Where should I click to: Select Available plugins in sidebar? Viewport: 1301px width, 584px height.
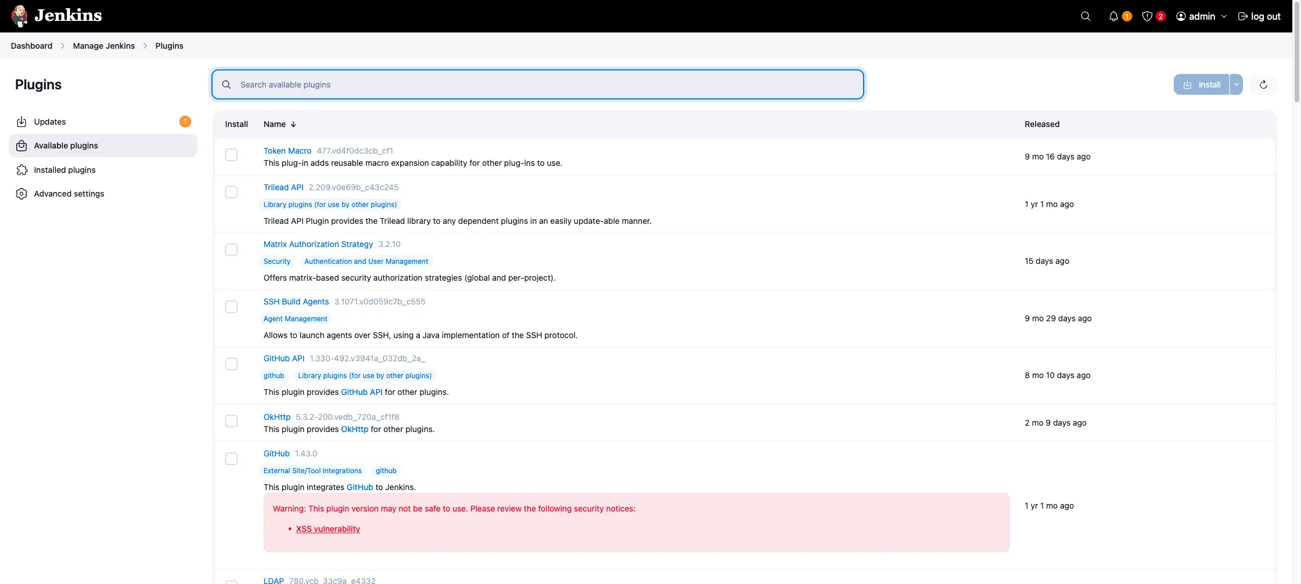[103, 146]
